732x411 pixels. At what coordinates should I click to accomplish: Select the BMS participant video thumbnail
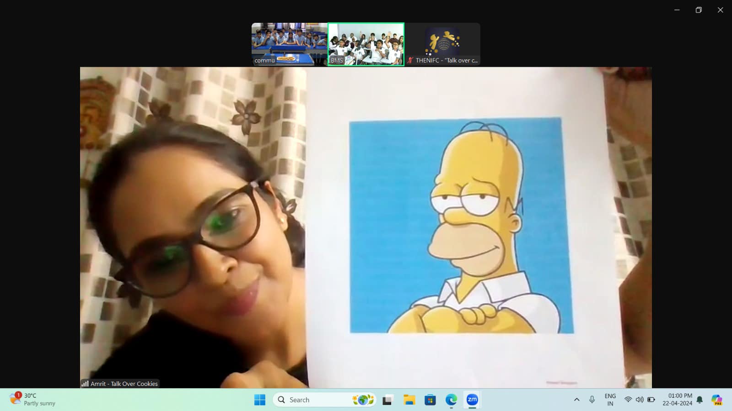coord(366,44)
